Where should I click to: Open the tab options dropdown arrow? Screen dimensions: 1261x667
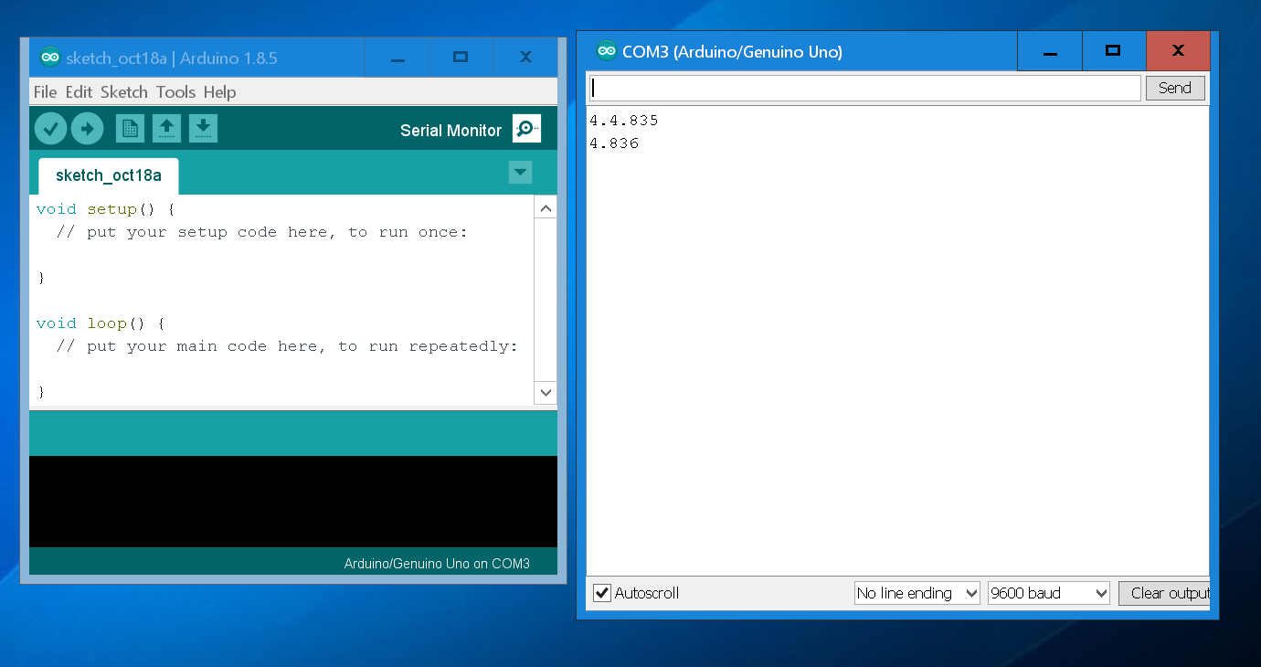point(520,172)
